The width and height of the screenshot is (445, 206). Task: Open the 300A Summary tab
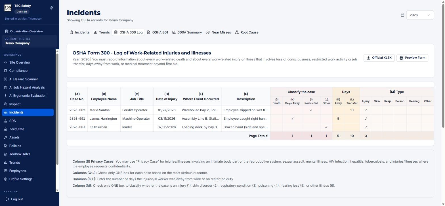187,32
